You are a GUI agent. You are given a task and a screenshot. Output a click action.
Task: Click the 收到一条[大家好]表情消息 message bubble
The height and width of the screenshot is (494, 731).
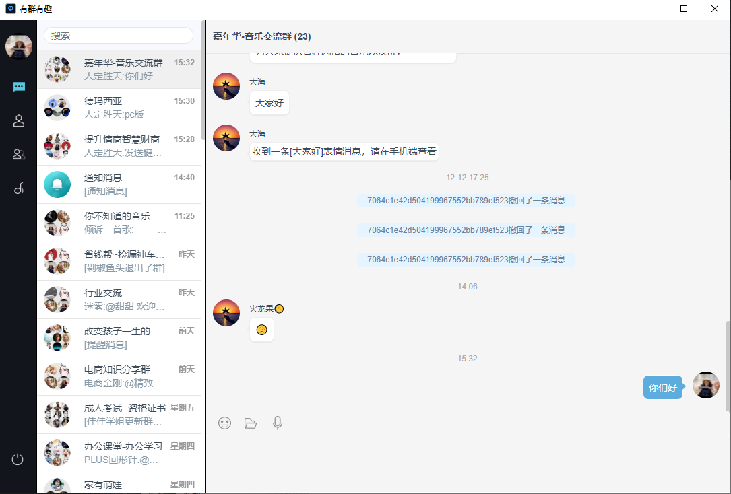tap(344, 151)
